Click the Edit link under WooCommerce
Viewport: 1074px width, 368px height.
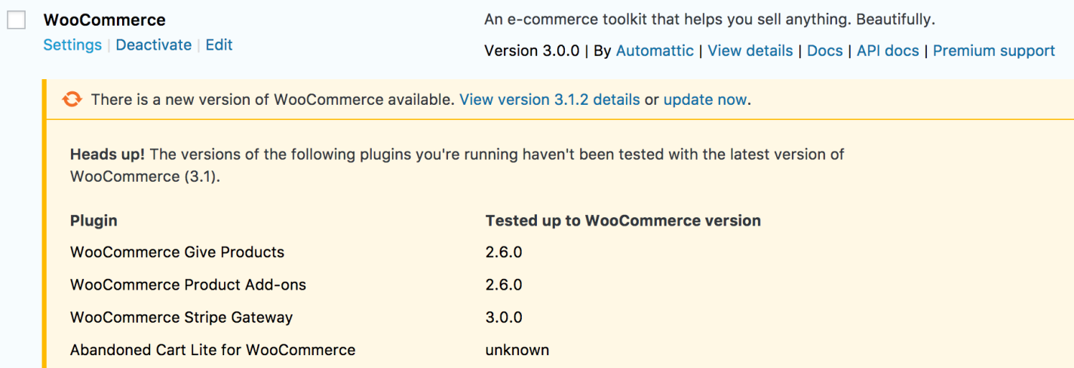pyautogui.click(x=219, y=45)
